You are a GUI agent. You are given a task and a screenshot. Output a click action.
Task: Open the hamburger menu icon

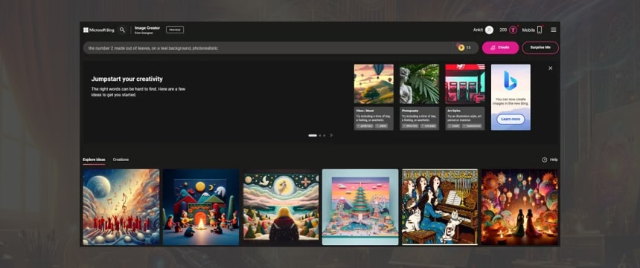click(x=554, y=30)
